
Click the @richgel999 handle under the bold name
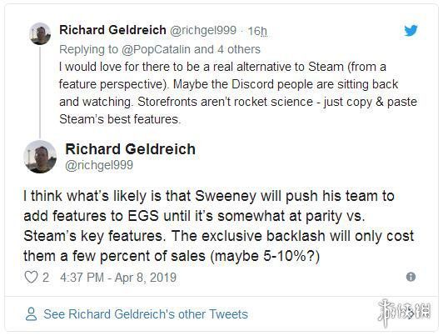[99, 165]
